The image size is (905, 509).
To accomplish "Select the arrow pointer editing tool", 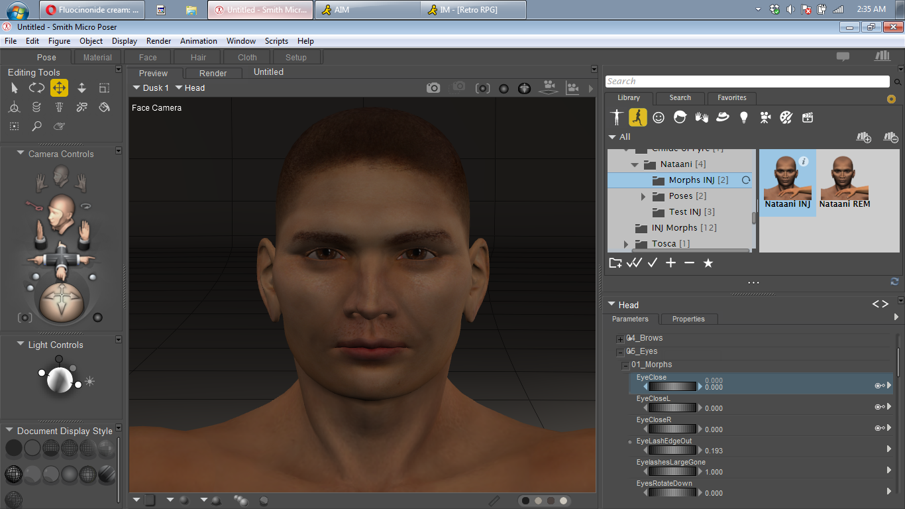I will click(15, 87).
